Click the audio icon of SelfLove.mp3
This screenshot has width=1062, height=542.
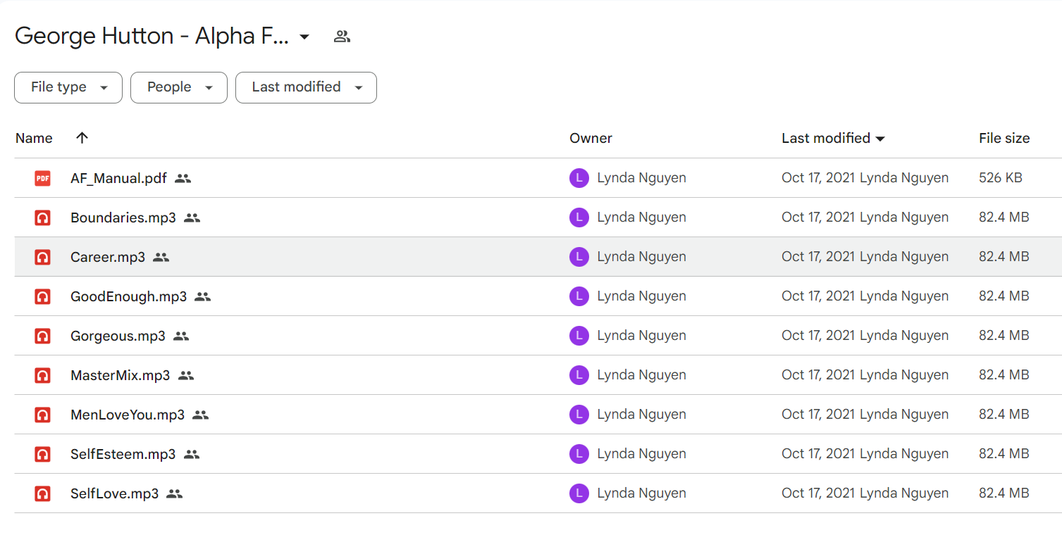pos(42,493)
